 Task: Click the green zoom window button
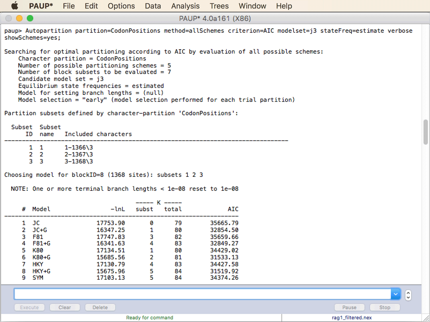(x=30, y=18)
